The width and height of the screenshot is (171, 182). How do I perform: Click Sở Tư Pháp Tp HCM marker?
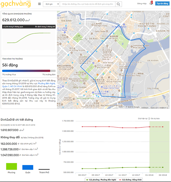pos(72,53)
